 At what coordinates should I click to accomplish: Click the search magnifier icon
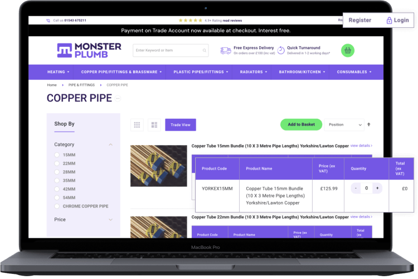coord(204,50)
